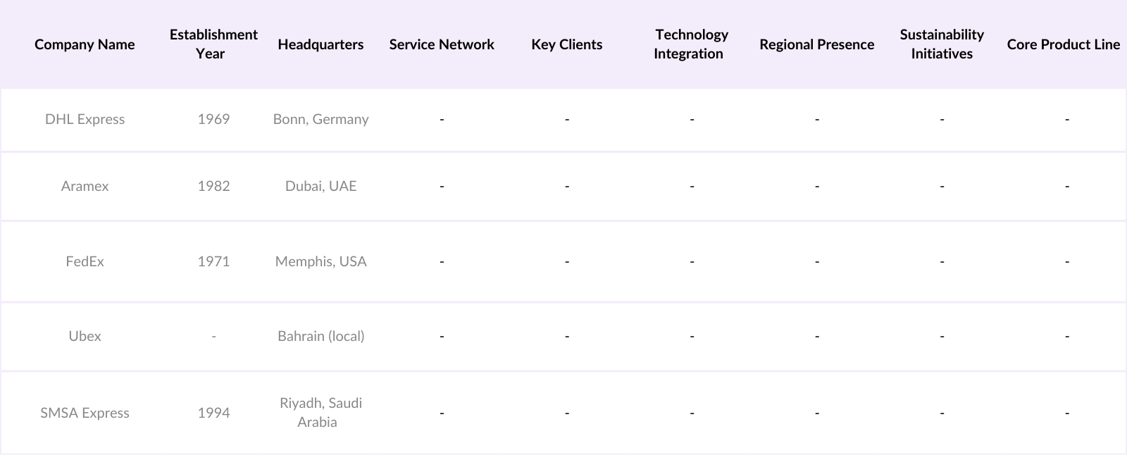Click the Memphis, USA headquarters cell
The image size is (1127, 460).
point(320,261)
